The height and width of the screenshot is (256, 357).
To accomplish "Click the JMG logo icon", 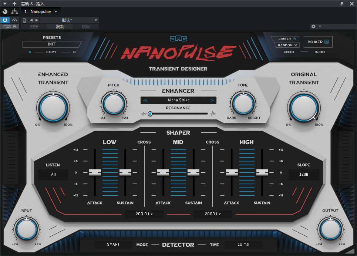I will coord(178,39).
